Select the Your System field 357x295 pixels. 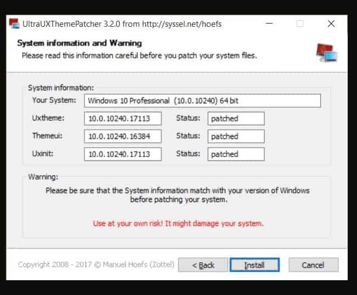202,101
